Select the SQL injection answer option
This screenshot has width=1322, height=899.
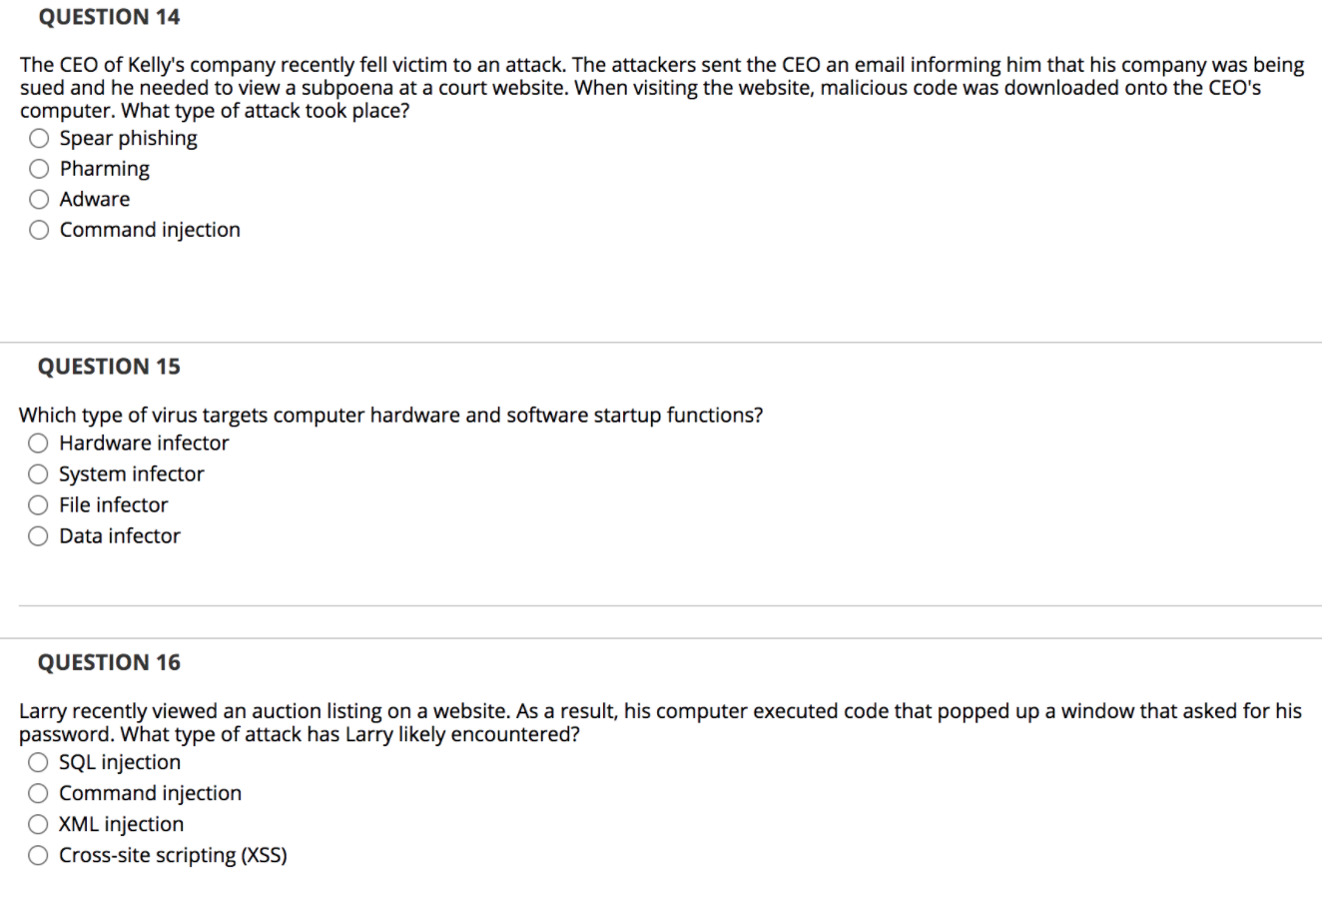pos(39,761)
